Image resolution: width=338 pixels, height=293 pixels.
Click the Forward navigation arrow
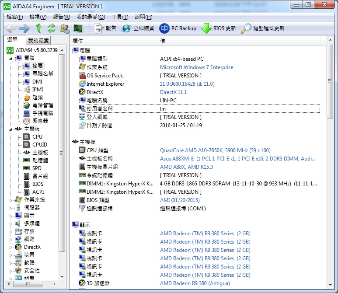(x=24, y=28)
